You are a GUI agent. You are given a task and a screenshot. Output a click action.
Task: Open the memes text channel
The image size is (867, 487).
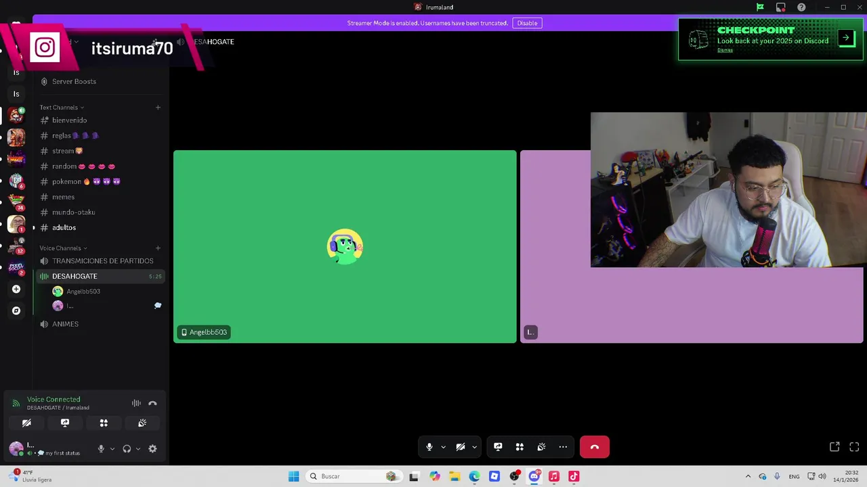pos(63,197)
